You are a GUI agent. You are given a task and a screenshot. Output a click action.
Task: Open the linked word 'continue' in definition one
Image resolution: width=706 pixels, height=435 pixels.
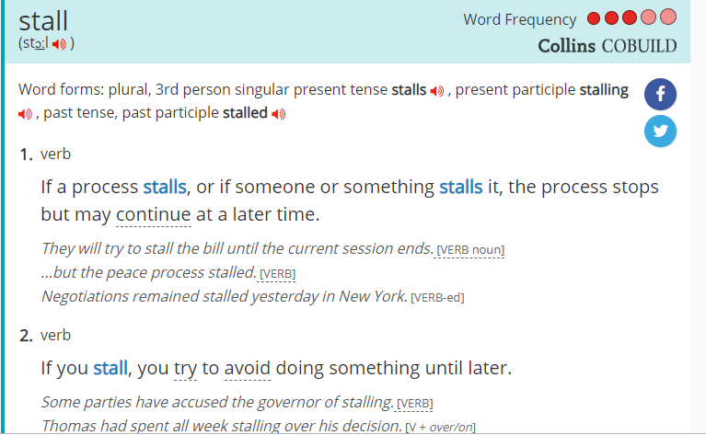point(154,215)
